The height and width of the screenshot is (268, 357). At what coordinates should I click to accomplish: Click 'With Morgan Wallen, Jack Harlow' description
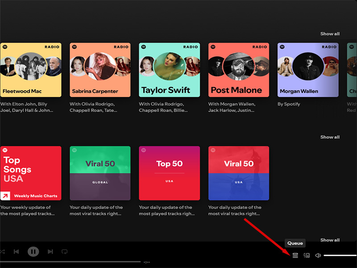(232, 107)
